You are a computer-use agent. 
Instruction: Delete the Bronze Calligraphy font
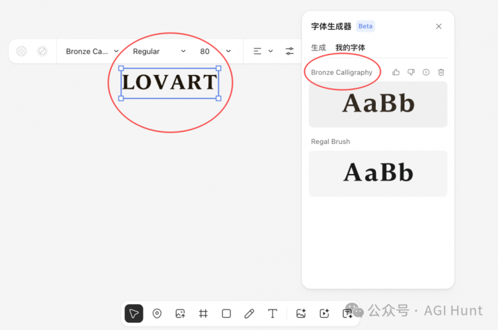point(441,72)
